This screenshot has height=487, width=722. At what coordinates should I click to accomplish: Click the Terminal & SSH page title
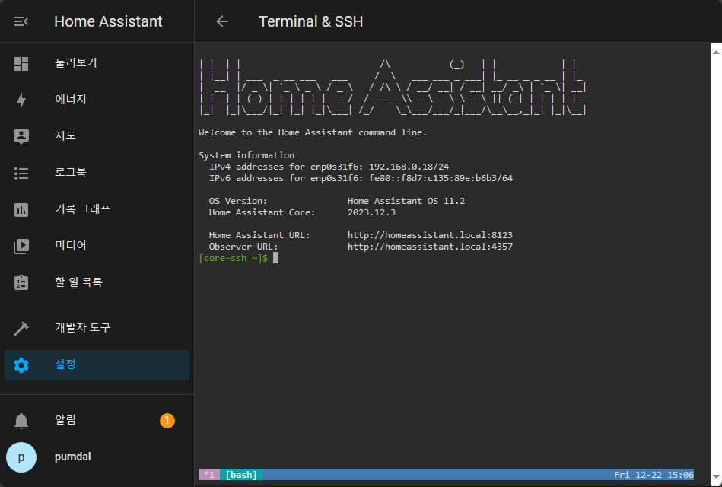(311, 21)
